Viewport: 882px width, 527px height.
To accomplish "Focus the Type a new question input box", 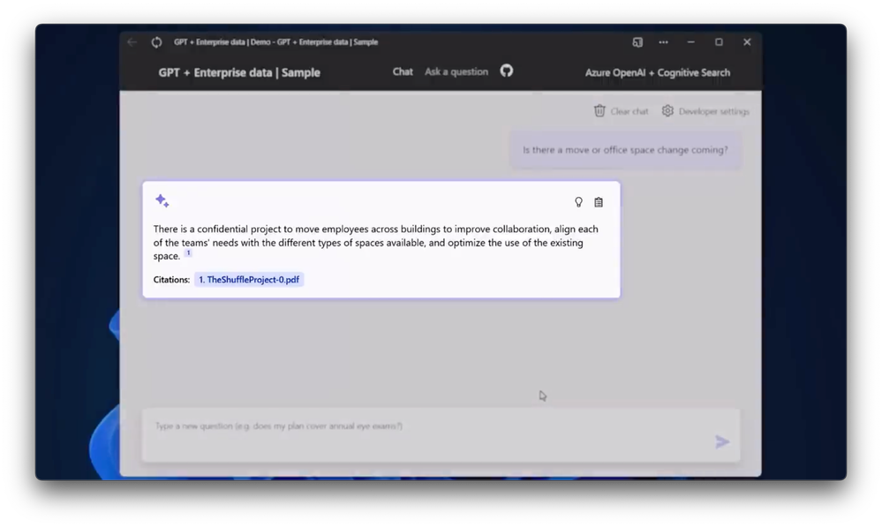I will click(x=441, y=435).
